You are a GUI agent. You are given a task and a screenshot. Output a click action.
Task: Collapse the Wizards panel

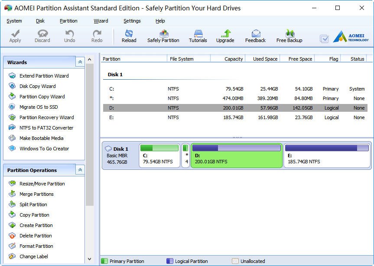[80, 62]
